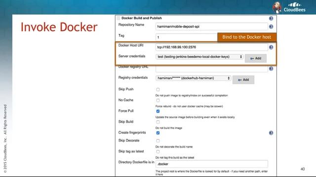Open help icon for Docker registry URL
316x177 pixels.
coord(271,69)
